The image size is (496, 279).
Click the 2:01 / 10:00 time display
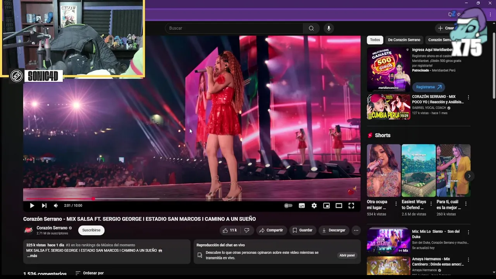[x=73, y=206]
